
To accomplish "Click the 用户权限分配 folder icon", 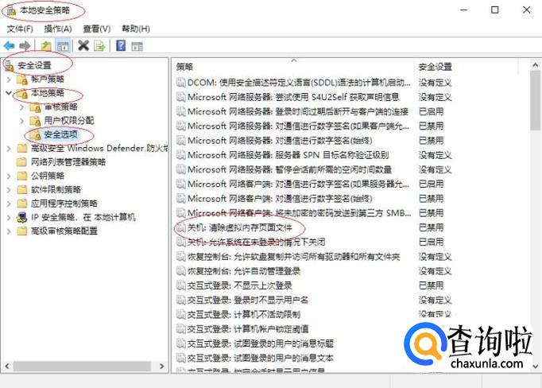I will coord(35,121).
